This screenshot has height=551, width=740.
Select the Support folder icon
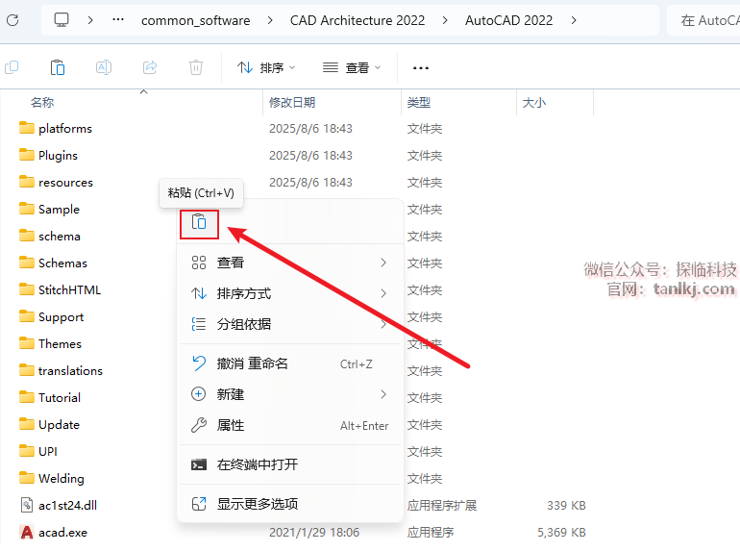[x=27, y=316]
